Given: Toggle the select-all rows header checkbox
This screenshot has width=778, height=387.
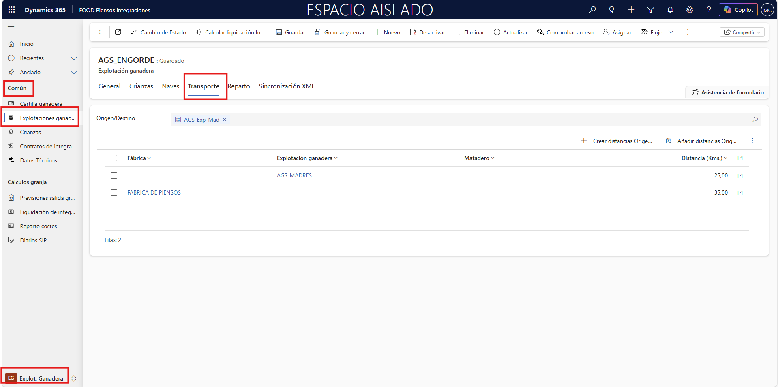Looking at the screenshot, I should [x=114, y=158].
